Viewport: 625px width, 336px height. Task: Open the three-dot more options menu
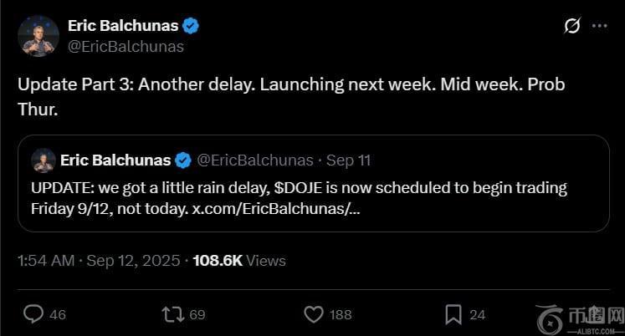tap(599, 26)
